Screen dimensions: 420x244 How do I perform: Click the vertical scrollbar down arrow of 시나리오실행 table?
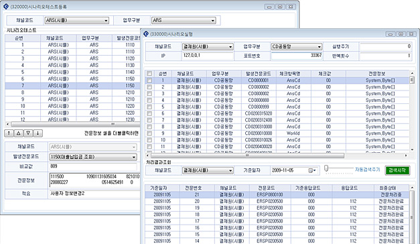(412, 149)
